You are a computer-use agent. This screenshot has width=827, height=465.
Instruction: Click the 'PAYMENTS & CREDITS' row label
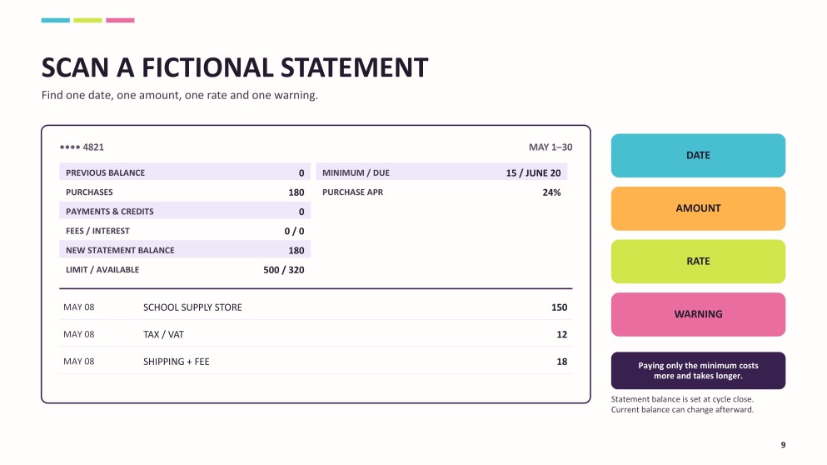pyautogui.click(x=110, y=212)
